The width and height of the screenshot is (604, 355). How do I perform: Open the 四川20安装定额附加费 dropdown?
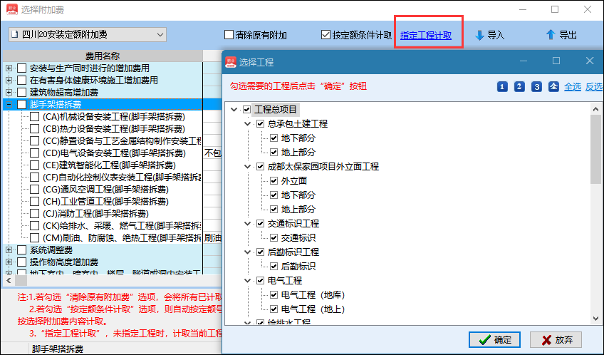tap(158, 34)
